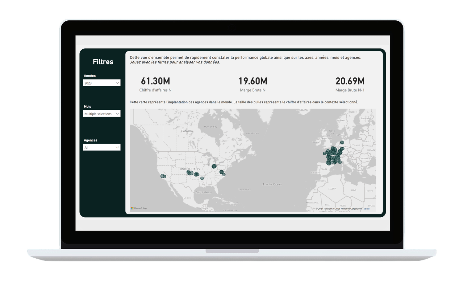The image size is (463, 295).
Task: Open the Terms link on the map
Action: coord(366,209)
